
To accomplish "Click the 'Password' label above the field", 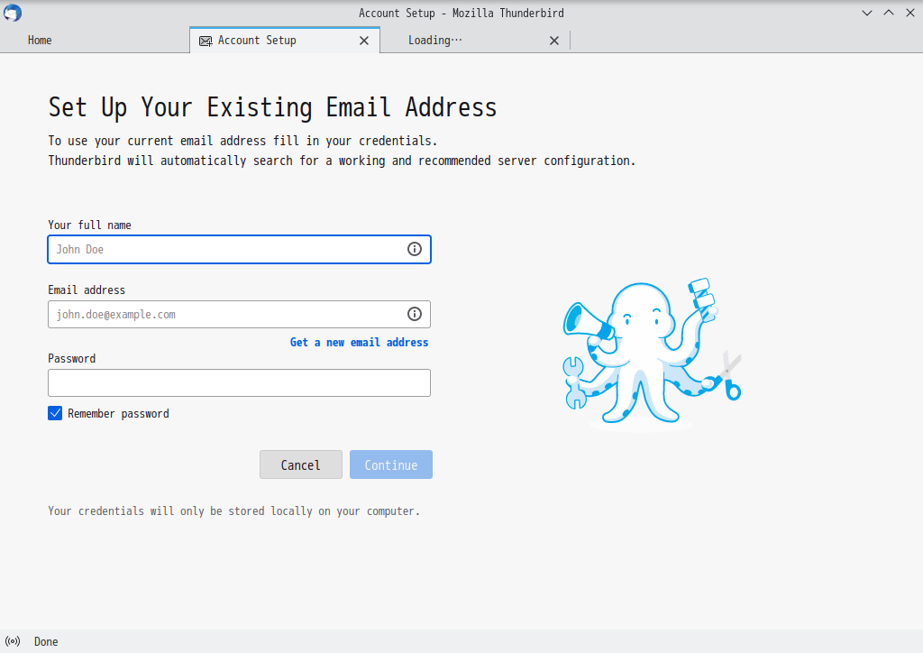I will (72, 359).
